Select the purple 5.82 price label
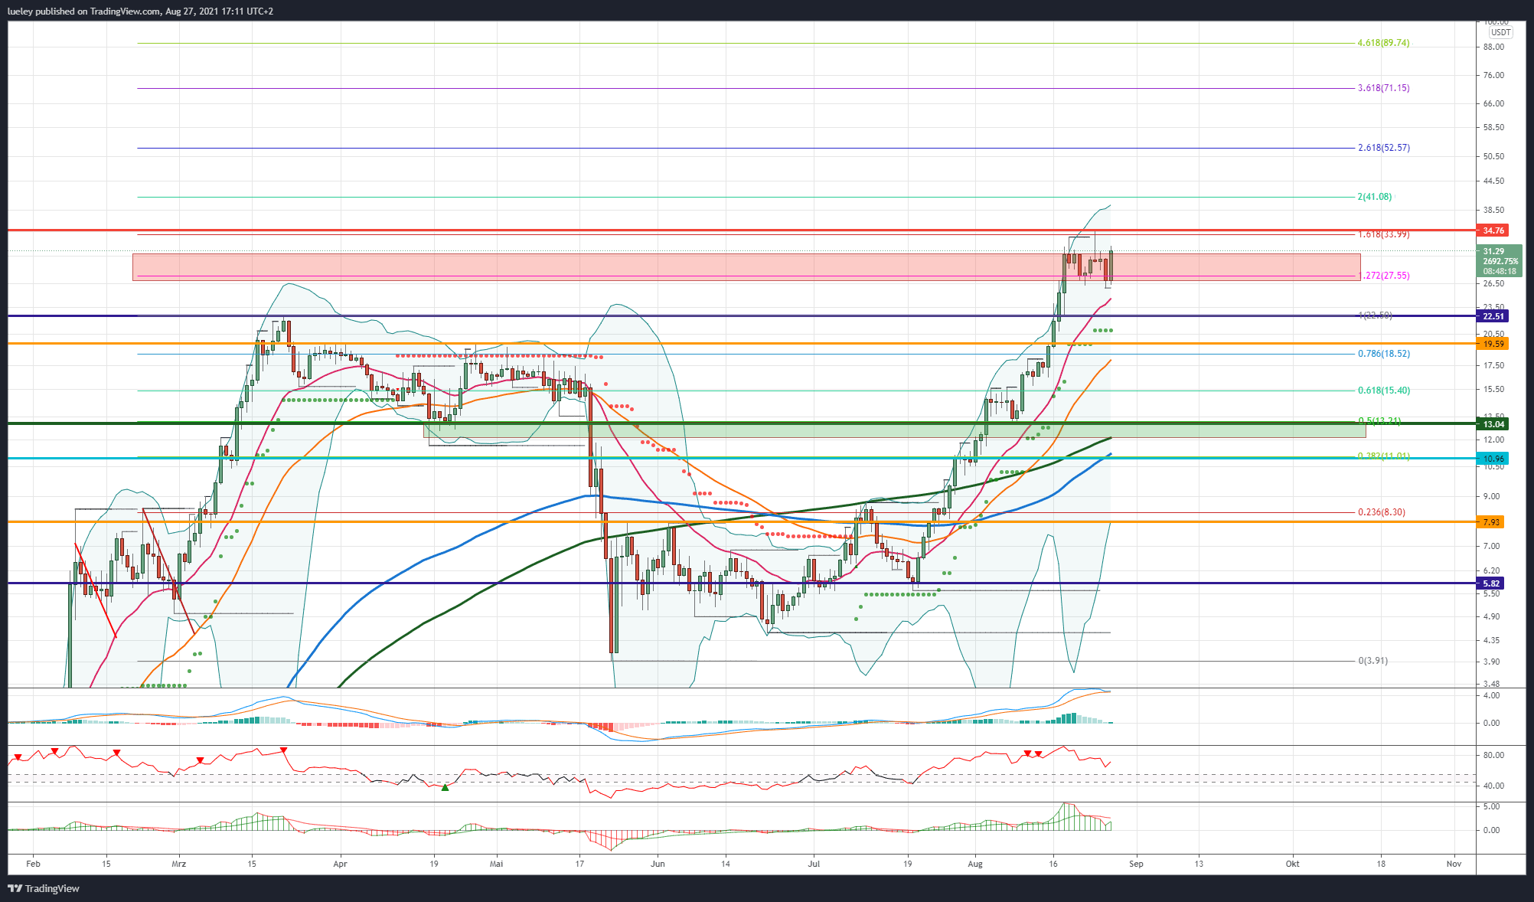 coord(1491,583)
